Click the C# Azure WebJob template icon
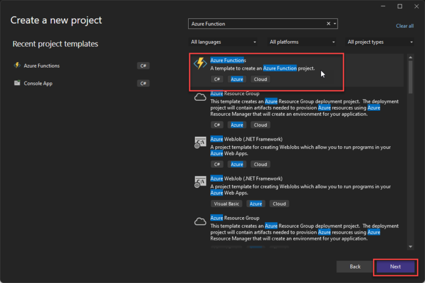Image resolution: width=425 pixels, height=283 pixels. (200, 142)
